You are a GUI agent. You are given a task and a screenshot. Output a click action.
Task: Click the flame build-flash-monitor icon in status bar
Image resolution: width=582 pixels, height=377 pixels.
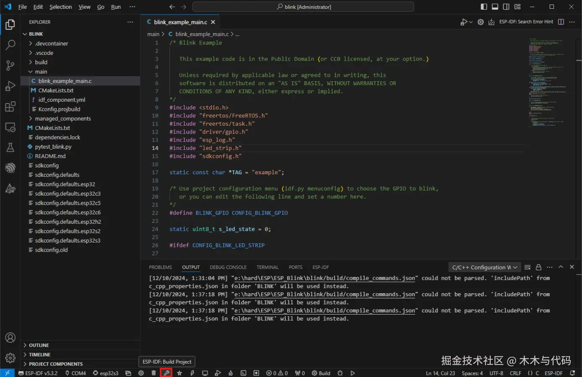[230, 373]
